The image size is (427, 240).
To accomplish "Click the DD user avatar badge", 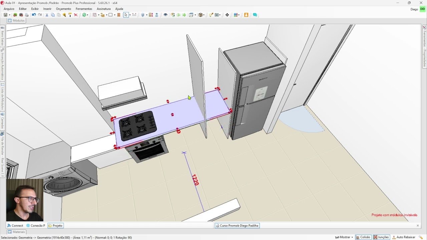I will click(422, 9).
